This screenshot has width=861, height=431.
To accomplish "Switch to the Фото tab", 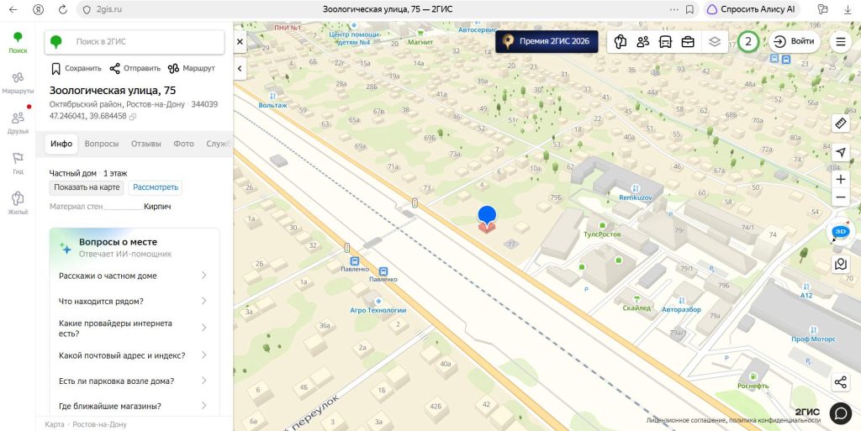I will pos(184,144).
